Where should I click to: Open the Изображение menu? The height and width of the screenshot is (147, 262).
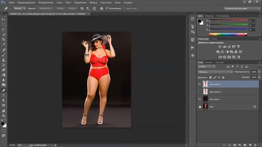coord(46,2)
